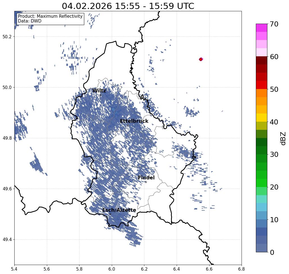Click the longitude tick label '5.8'
The width and height of the screenshot is (289, 274).
(x=79, y=269)
